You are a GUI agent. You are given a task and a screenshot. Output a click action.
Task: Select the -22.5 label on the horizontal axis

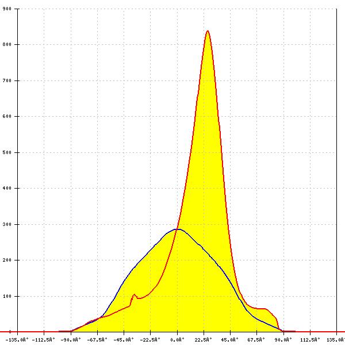tap(150, 340)
